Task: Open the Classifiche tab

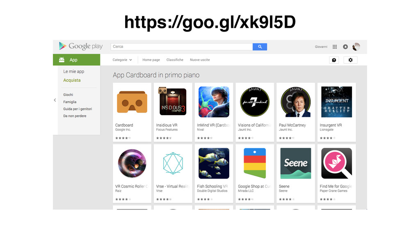Action: (175, 60)
